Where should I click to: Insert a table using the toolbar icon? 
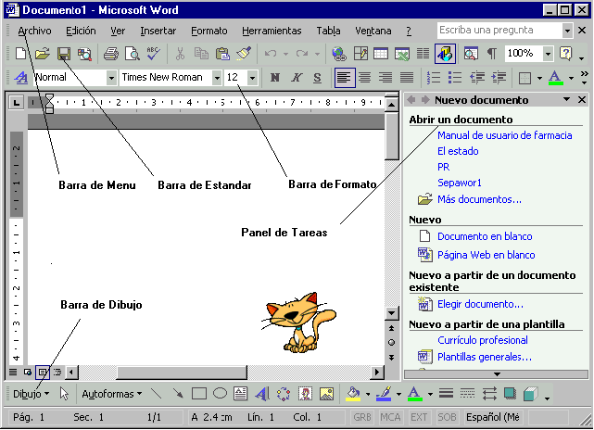click(382, 54)
